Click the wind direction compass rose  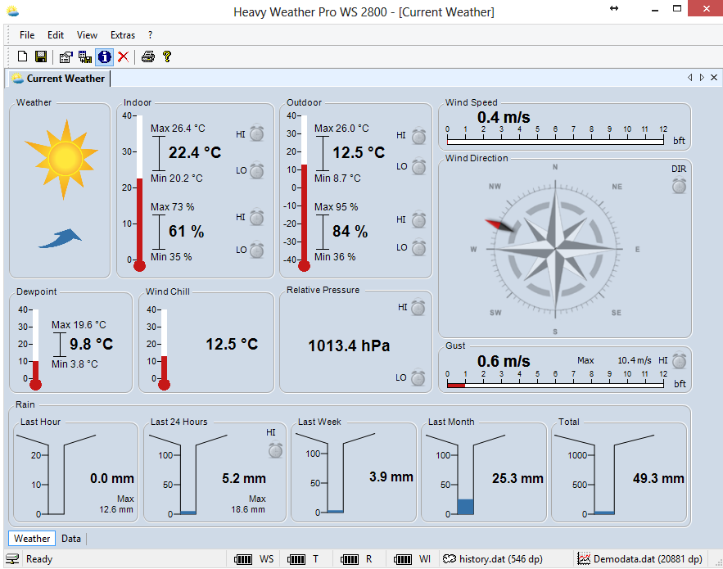tap(555, 249)
